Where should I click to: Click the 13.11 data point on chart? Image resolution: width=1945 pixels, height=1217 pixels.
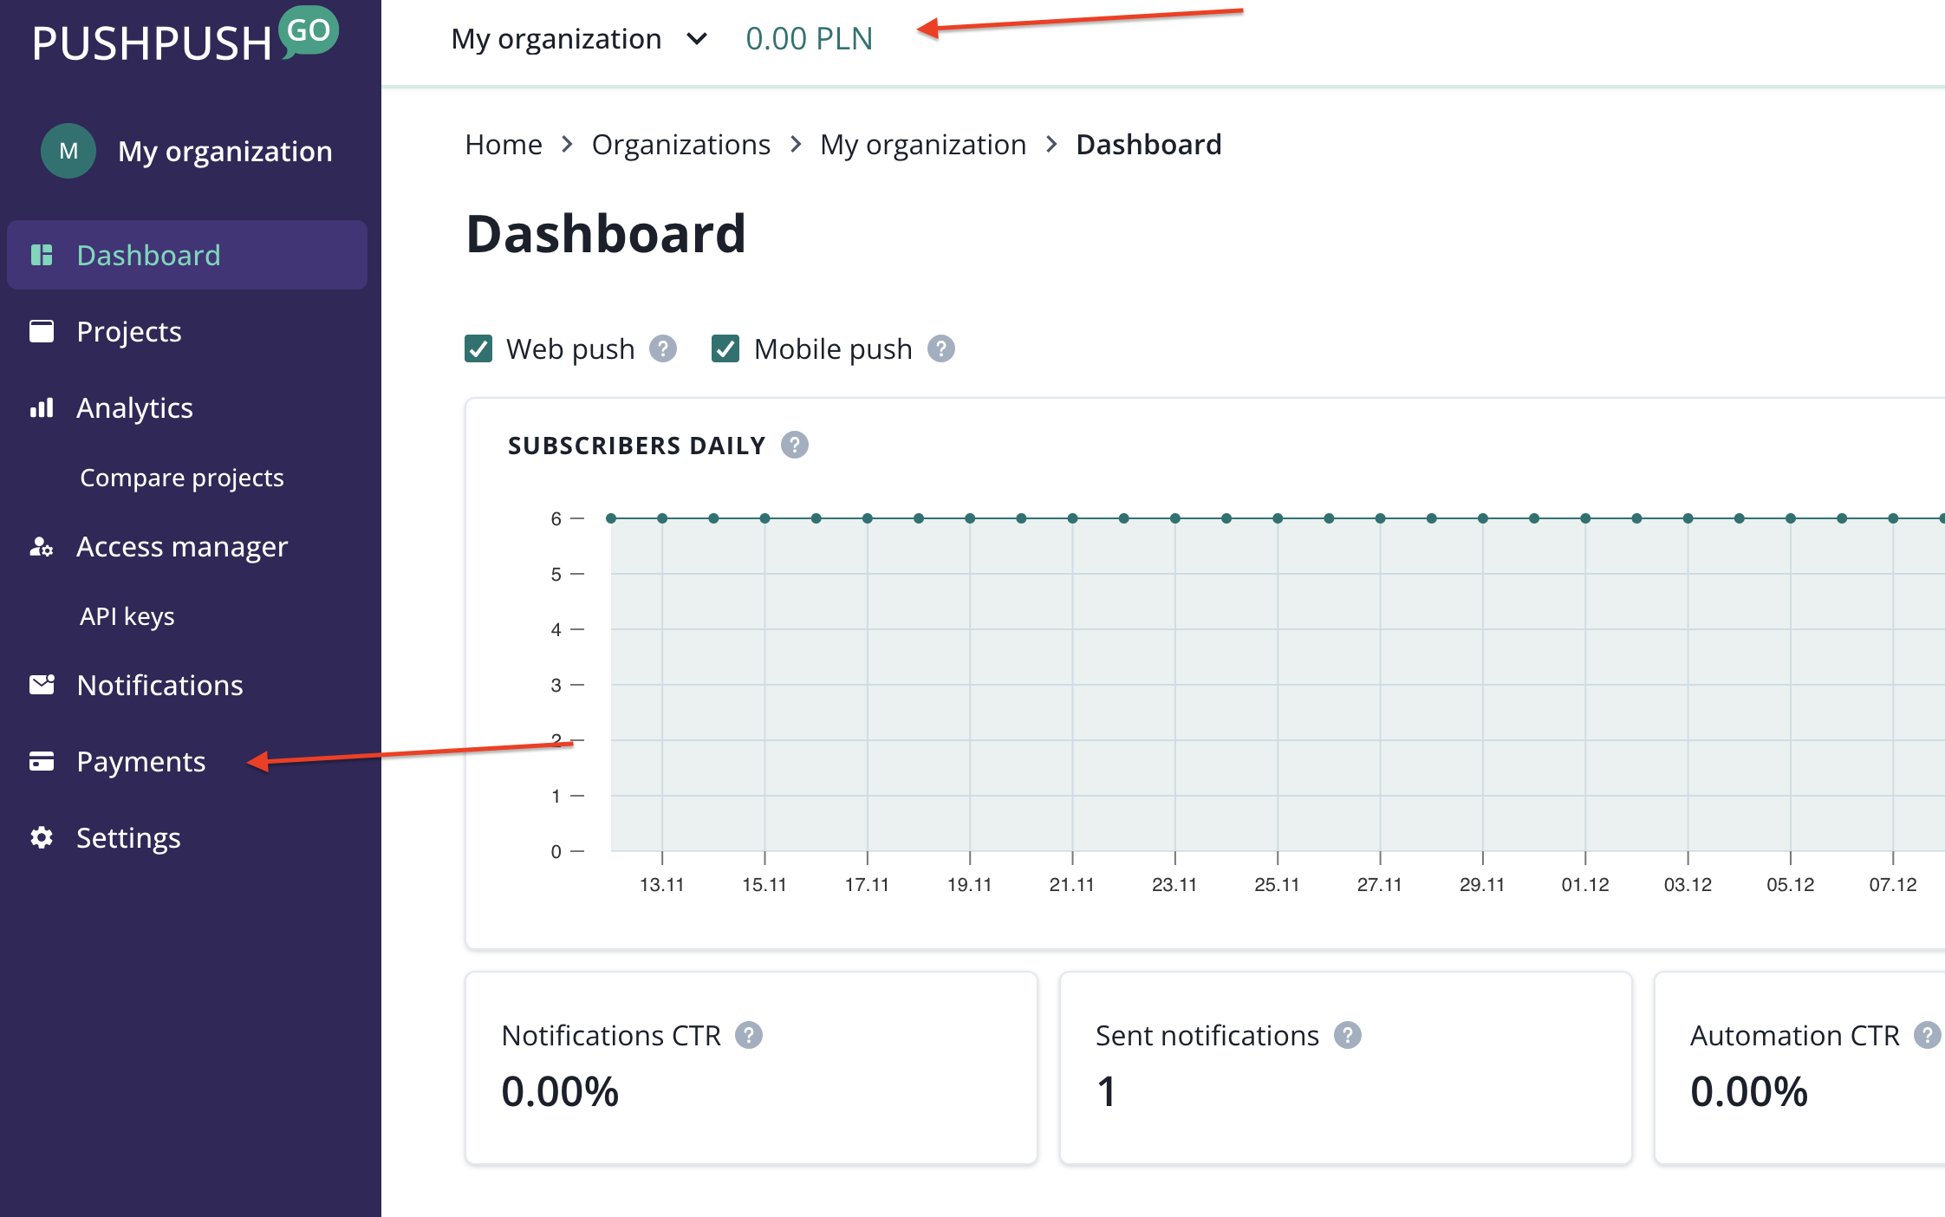point(662,518)
